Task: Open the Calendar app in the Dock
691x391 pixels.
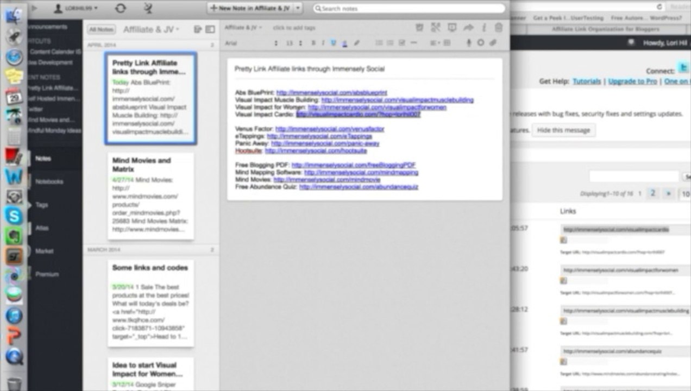Action: coord(14,97)
